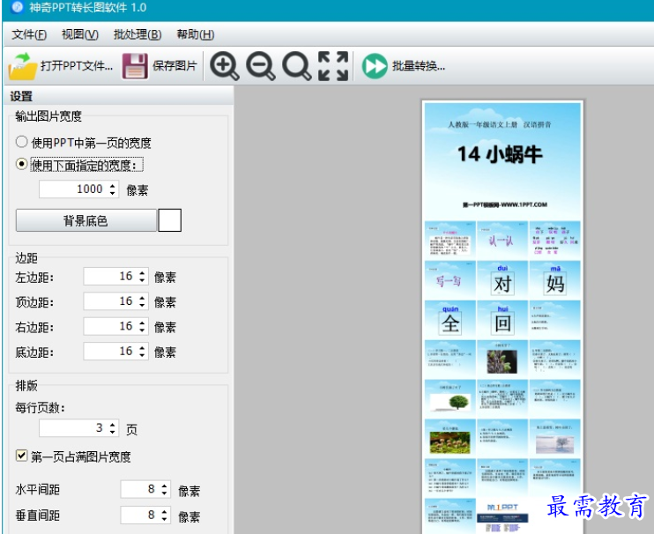Reset zoom with the plain magnifier icon
This screenshot has height=534, width=654.
tap(296, 66)
